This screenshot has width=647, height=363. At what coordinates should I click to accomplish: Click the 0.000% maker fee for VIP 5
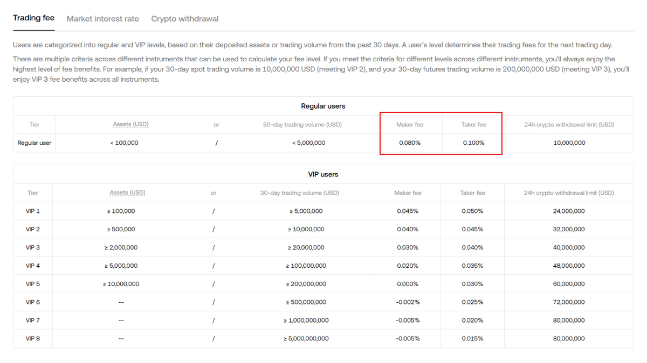point(407,284)
